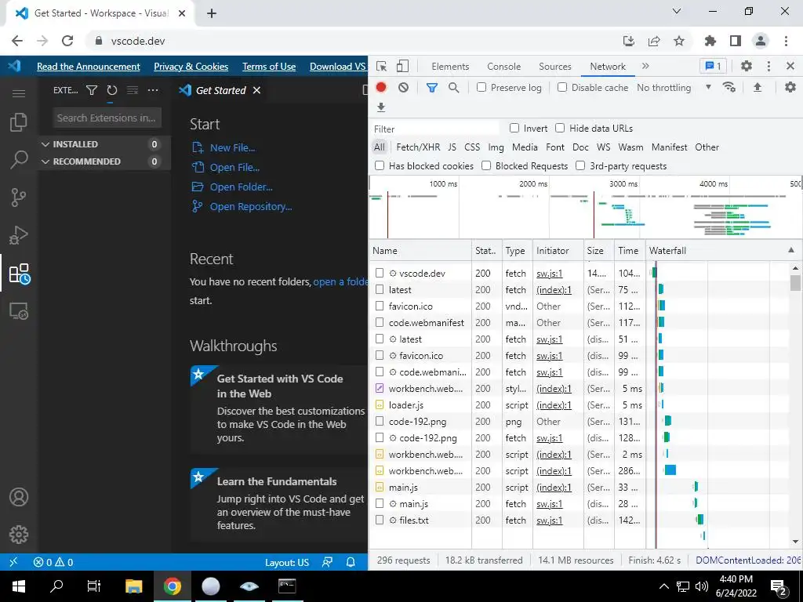Switch to the Elements tab

[x=450, y=67]
